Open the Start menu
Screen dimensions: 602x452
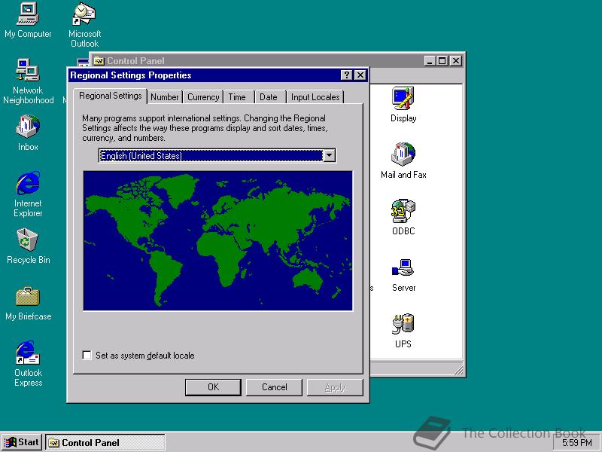(22, 442)
